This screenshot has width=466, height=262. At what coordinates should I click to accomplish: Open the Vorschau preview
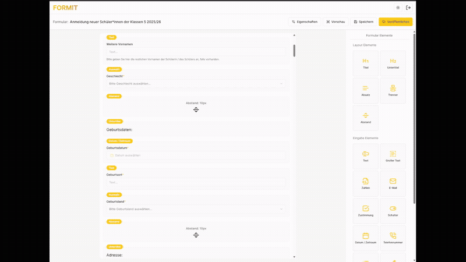pos(336,22)
